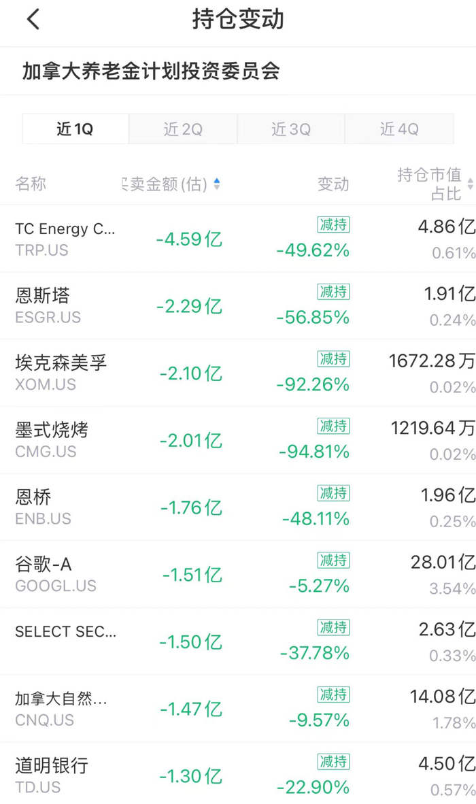
Task: Open 加拿大自然 CNQ.US stock row
Action: click(61, 708)
